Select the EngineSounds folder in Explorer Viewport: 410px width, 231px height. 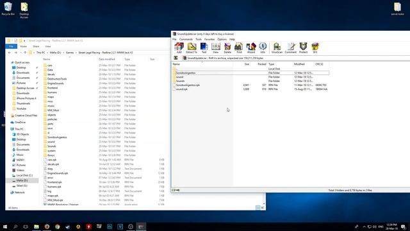coord(55,83)
